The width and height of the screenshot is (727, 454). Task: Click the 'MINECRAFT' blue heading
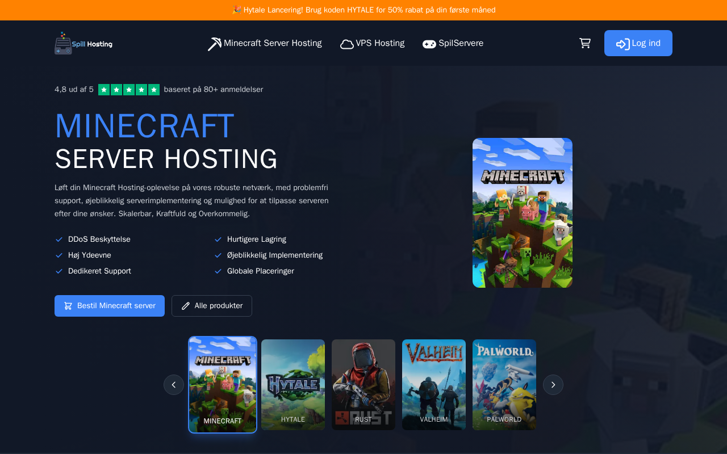click(x=144, y=126)
